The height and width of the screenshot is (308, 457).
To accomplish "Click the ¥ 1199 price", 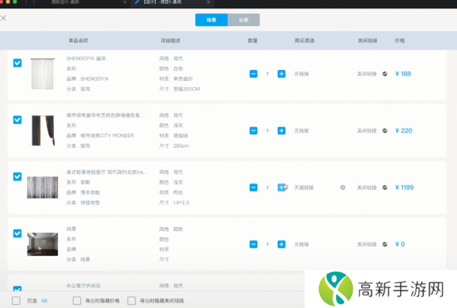I will (x=404, y=188).
